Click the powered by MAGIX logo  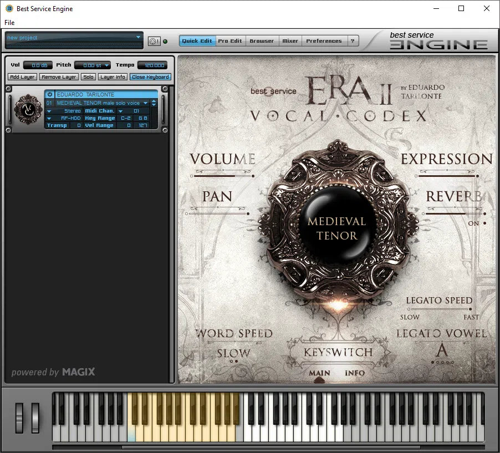[x=53, y=372]
